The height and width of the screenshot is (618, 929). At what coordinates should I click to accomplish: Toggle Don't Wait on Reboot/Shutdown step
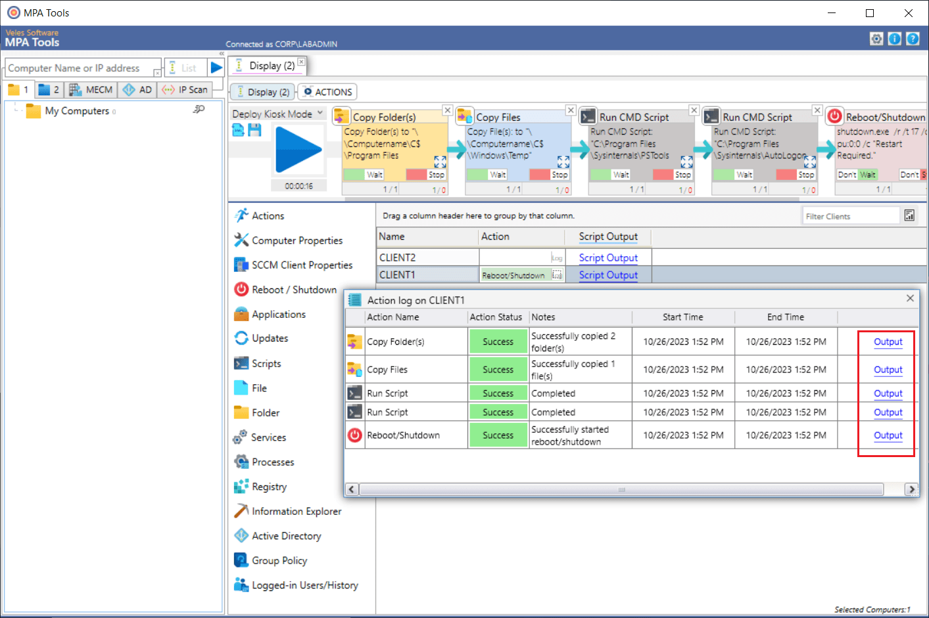point(857,175)
